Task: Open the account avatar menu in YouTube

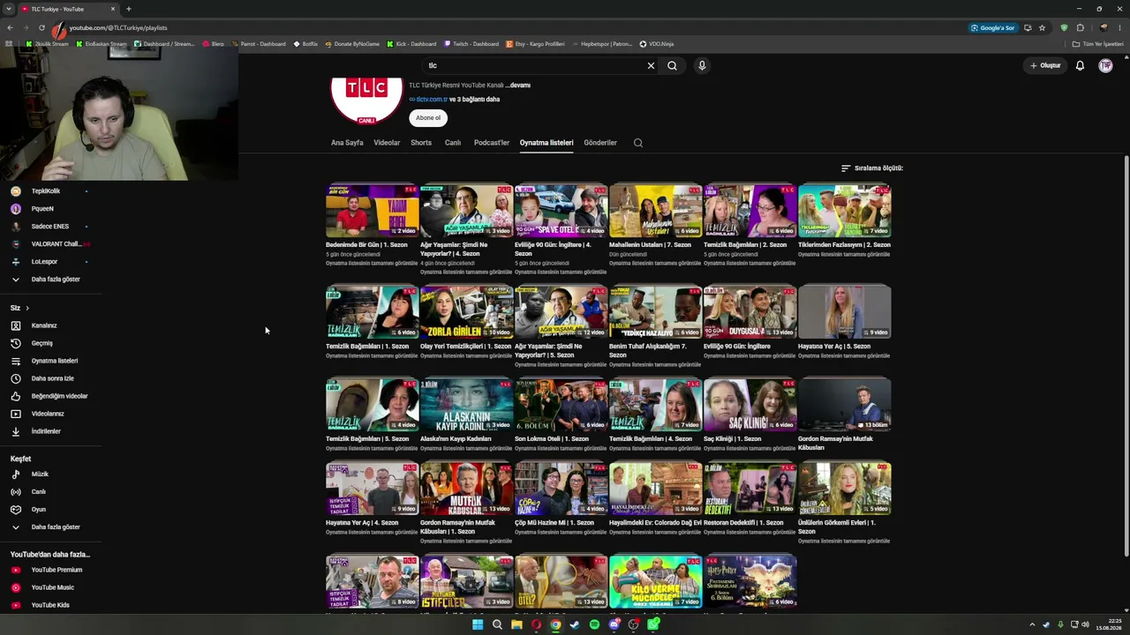Action: [x=1105, y=65]
